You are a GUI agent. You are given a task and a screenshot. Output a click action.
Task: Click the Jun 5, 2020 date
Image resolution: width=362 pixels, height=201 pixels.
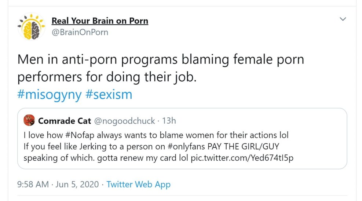(77, 184)
